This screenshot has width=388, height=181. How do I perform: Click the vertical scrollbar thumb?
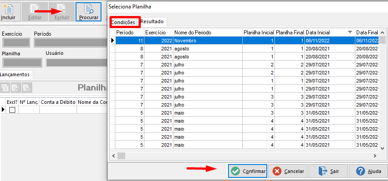point(382,40)
